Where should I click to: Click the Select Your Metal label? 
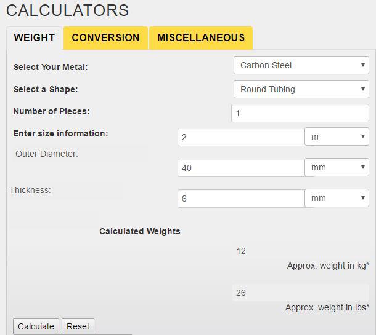(x=51, y=67)
